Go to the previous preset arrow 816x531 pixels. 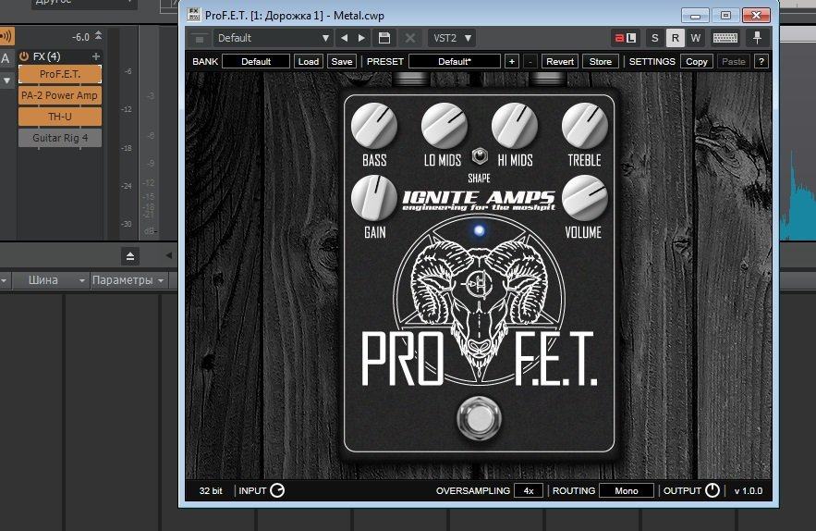coord(345,38)
